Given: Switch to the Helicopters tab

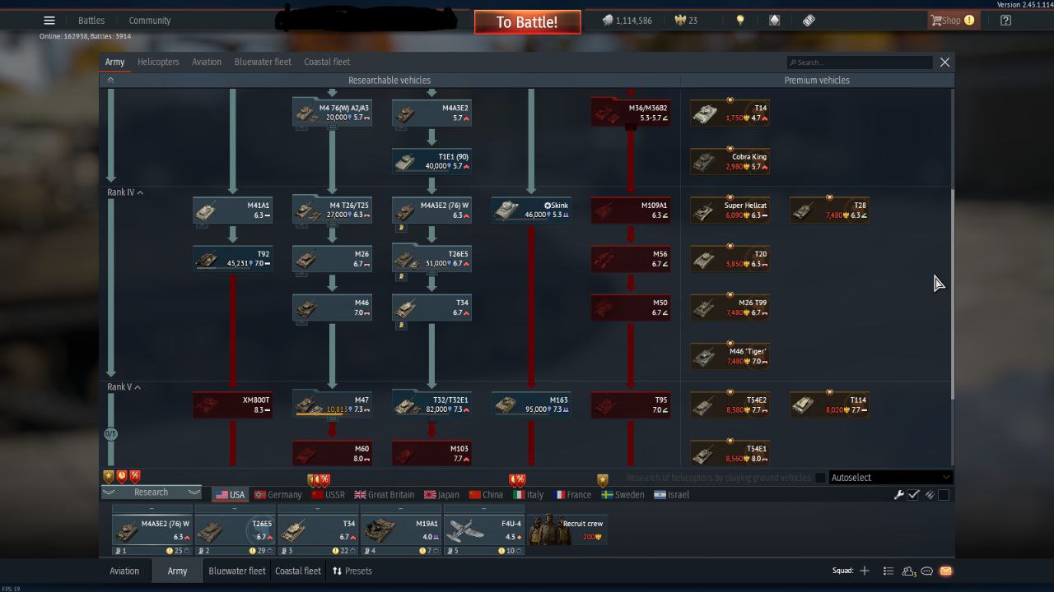Looking at the screenshot, I should pyautogui.click(x=158, y=62).
